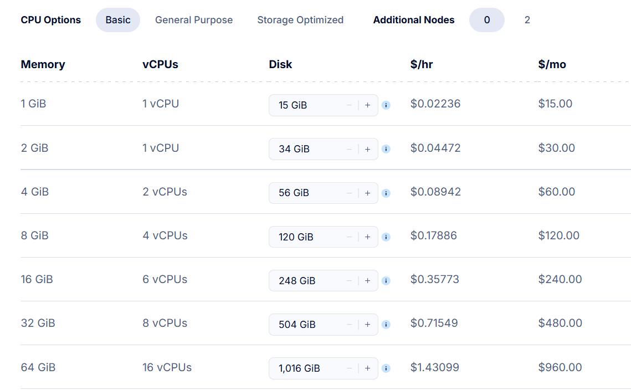This screenshot has height=390, width=631.
Task: Increase the 120 GiB disk stepper
Action: pos(367,237)
